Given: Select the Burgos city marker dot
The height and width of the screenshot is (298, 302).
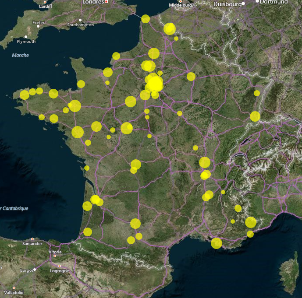Looking at the screenshot, I should pyautogui.click(x=35, y=270).
